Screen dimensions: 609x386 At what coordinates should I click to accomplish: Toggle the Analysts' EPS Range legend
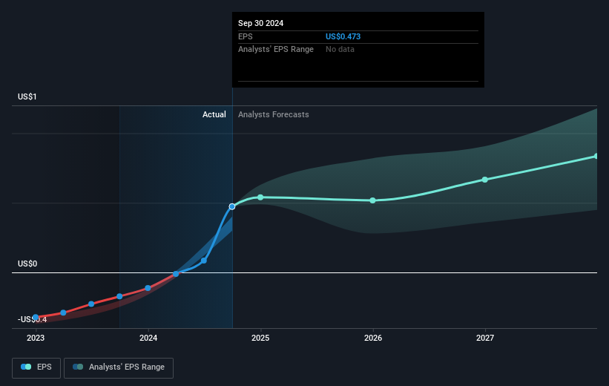pos(119,367)
